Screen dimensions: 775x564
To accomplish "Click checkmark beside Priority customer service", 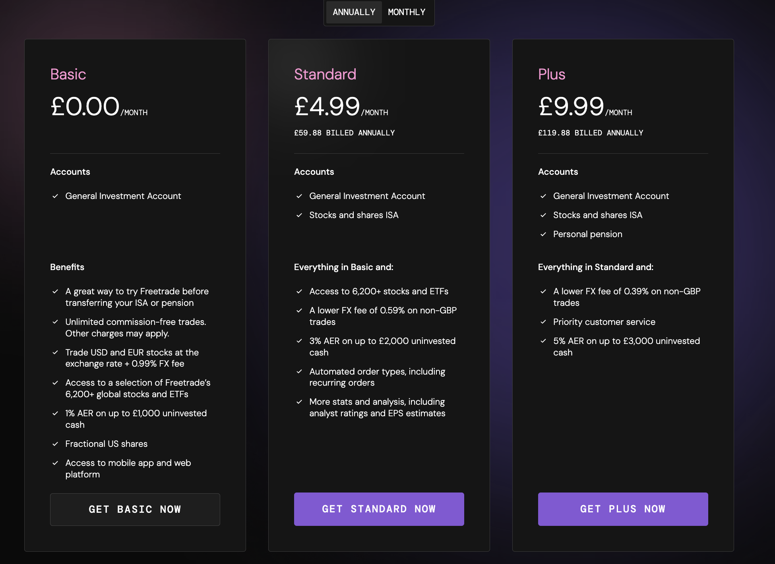I will click(543, 322).
